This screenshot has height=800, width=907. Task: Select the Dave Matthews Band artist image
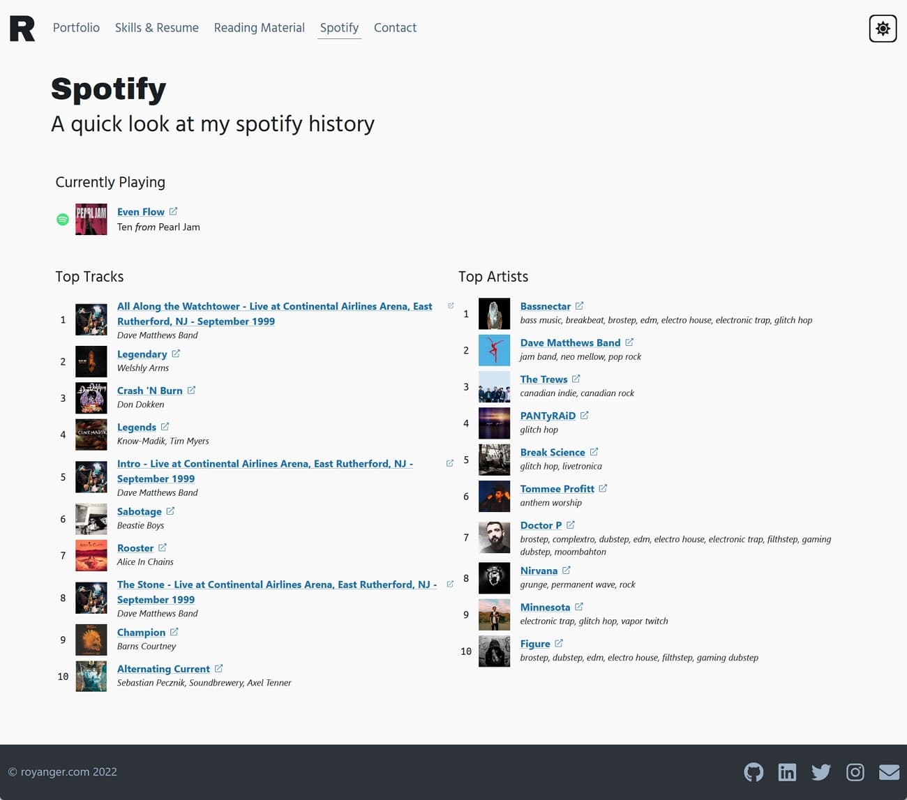pos(495,350)
